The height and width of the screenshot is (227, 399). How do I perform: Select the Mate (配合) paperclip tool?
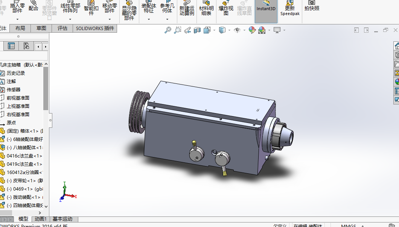(34, 6)
